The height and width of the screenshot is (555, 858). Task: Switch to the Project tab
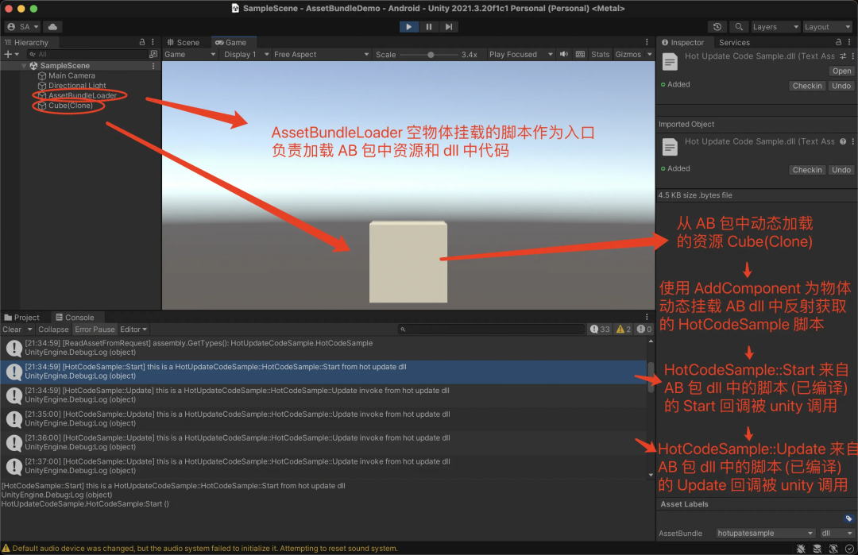(x=22, y=317)
